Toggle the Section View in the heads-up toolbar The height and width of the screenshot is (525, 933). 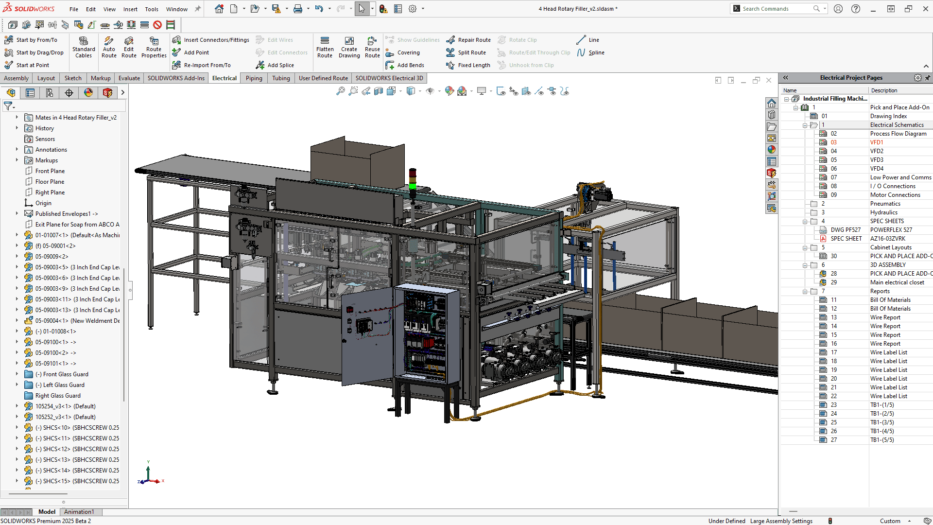pos(379,91)
